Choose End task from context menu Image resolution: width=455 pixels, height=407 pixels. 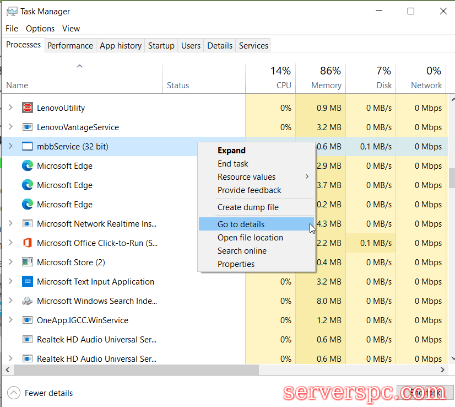pyautogui.click(x=233, y=164)
